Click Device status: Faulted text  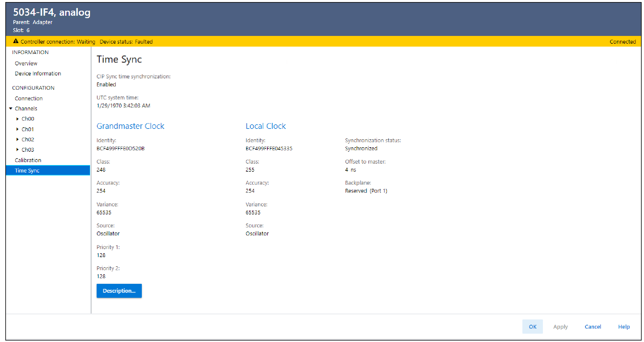(126, 42)
